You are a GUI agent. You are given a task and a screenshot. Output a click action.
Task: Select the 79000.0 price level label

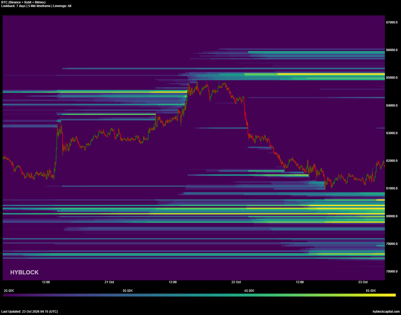(392, 244)
